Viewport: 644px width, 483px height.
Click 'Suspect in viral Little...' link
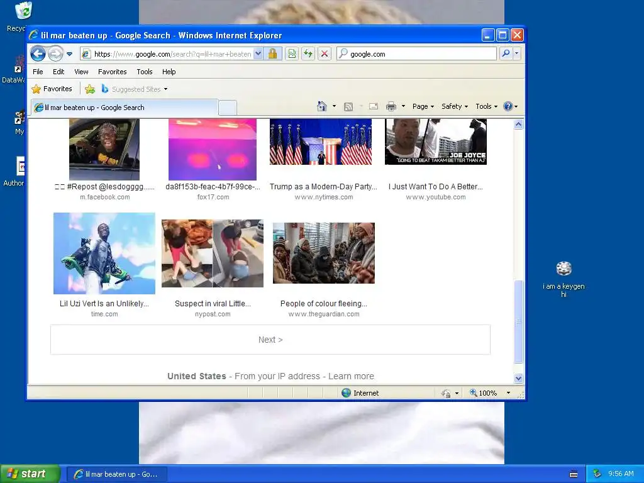point(213,304)
